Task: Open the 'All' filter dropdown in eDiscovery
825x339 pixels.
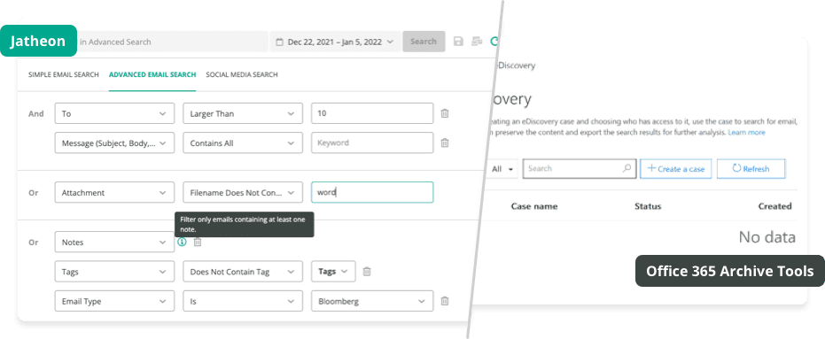Action: 502,169
